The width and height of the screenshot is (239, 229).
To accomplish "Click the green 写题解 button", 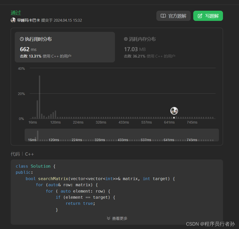I will (x=208, y=16).
